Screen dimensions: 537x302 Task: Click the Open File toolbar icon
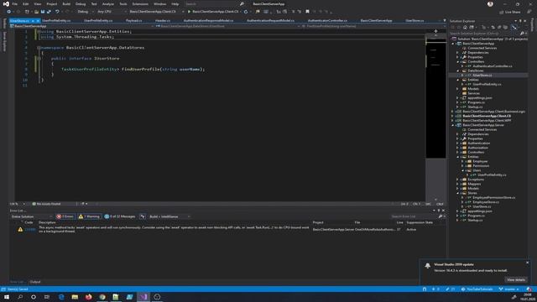pos(36,12)
